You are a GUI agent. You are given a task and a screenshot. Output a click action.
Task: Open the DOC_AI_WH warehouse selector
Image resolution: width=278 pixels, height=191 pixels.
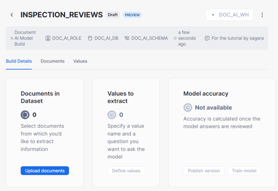coord(229,15)
